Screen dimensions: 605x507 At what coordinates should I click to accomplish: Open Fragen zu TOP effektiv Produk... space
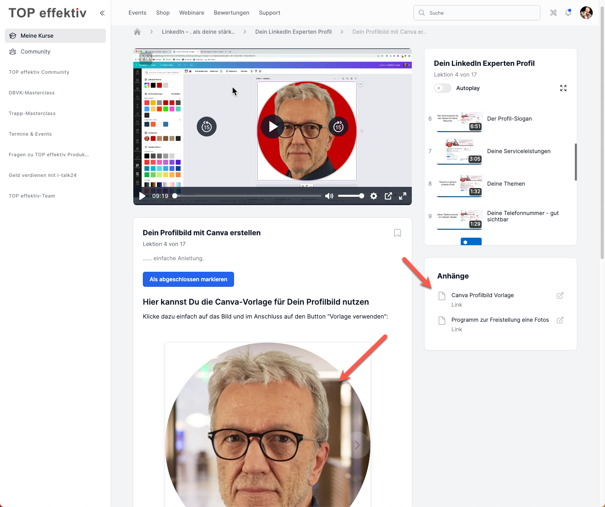pos(49,155)
